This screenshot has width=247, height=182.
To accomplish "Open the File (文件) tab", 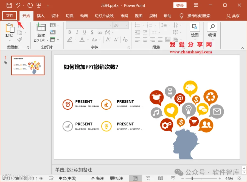I will click(10, 16).
